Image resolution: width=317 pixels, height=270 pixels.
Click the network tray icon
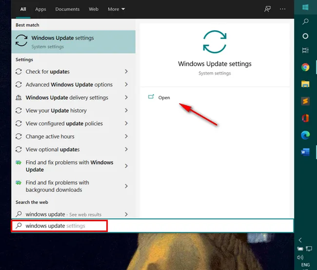coord(309,249)
